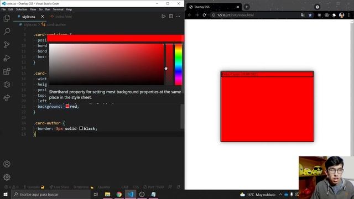
Task: Open the Edit menu
Action: (x=11, y=9)
